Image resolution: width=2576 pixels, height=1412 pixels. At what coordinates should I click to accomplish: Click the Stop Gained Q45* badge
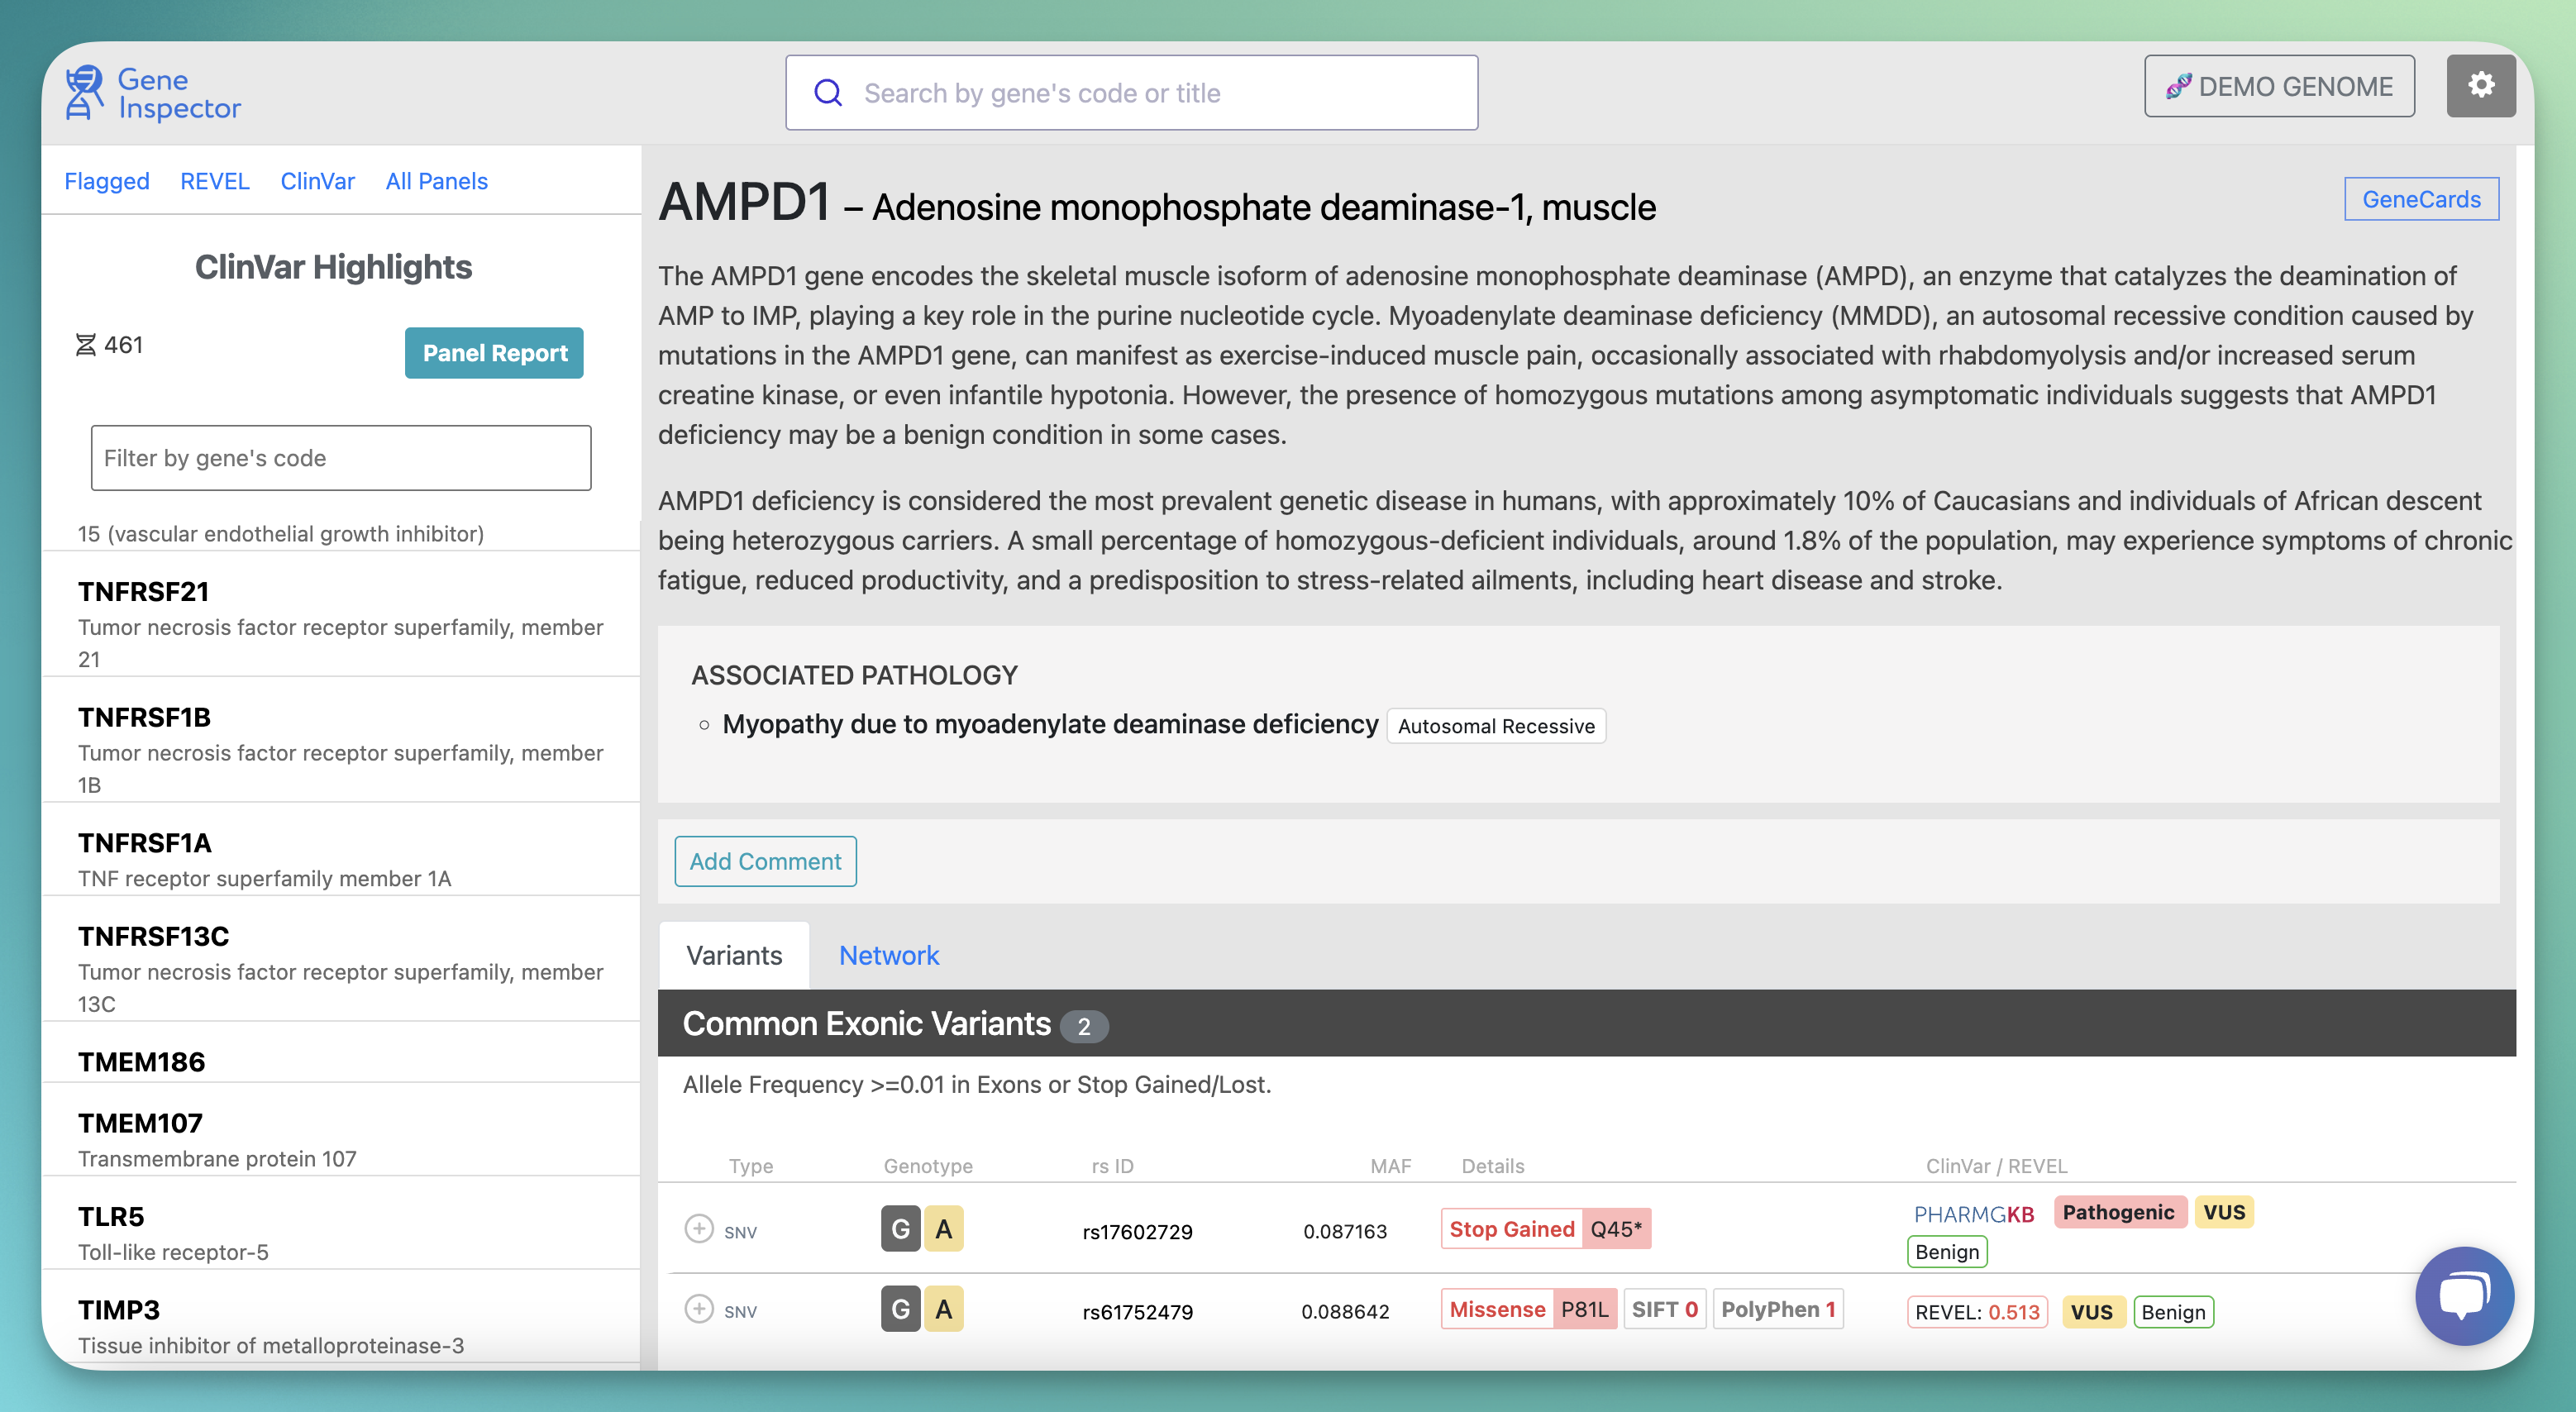click(x=1546, y=1229)
